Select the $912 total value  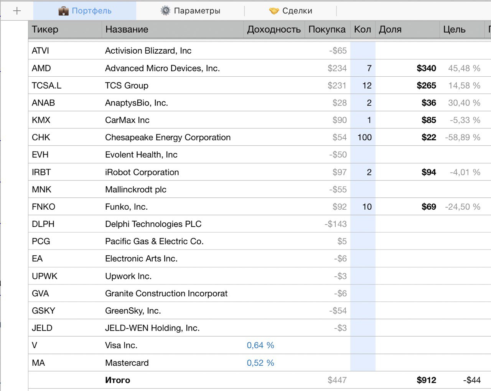tap(427, 380)
